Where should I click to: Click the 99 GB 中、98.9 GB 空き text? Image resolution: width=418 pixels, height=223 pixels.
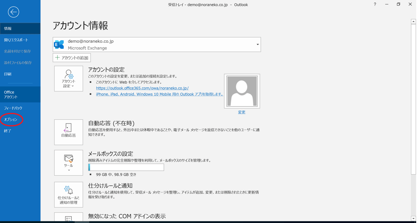coord(116,174)
